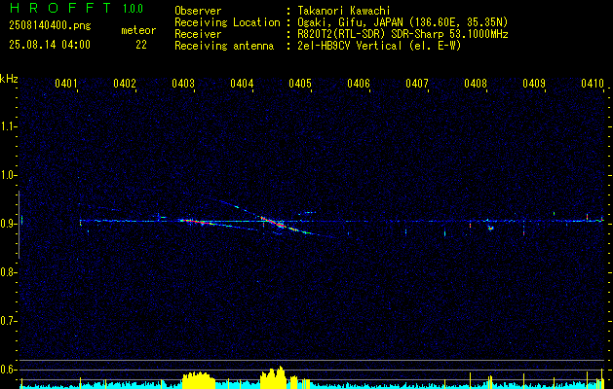Click the Observer field label
The height and width of the screenshot is (389, 613).
click(x=198, y=11)
